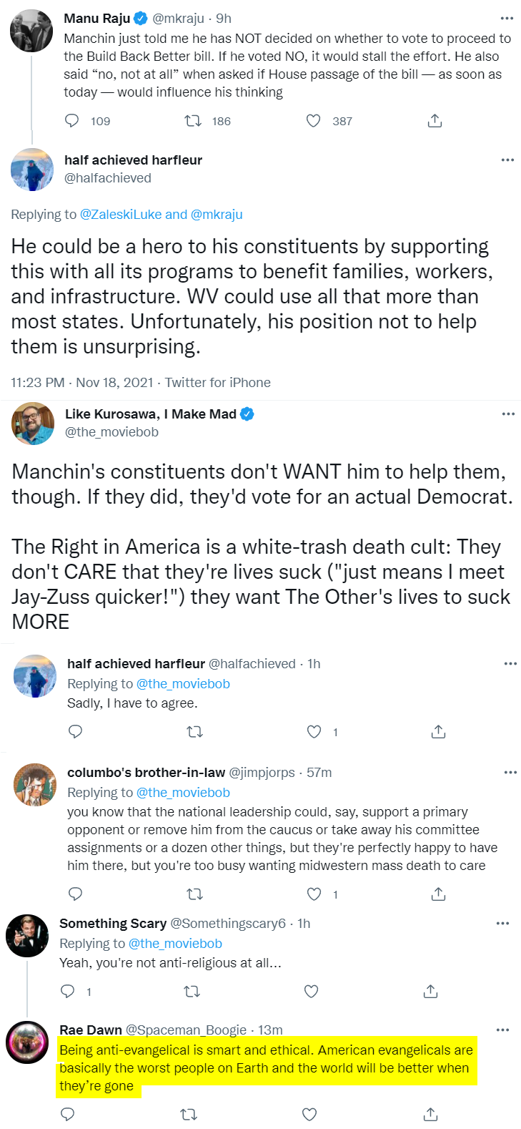Open the @ZaleskiLuke mention link
This screenshot has height=1129, width=521.
click(120, 215)
